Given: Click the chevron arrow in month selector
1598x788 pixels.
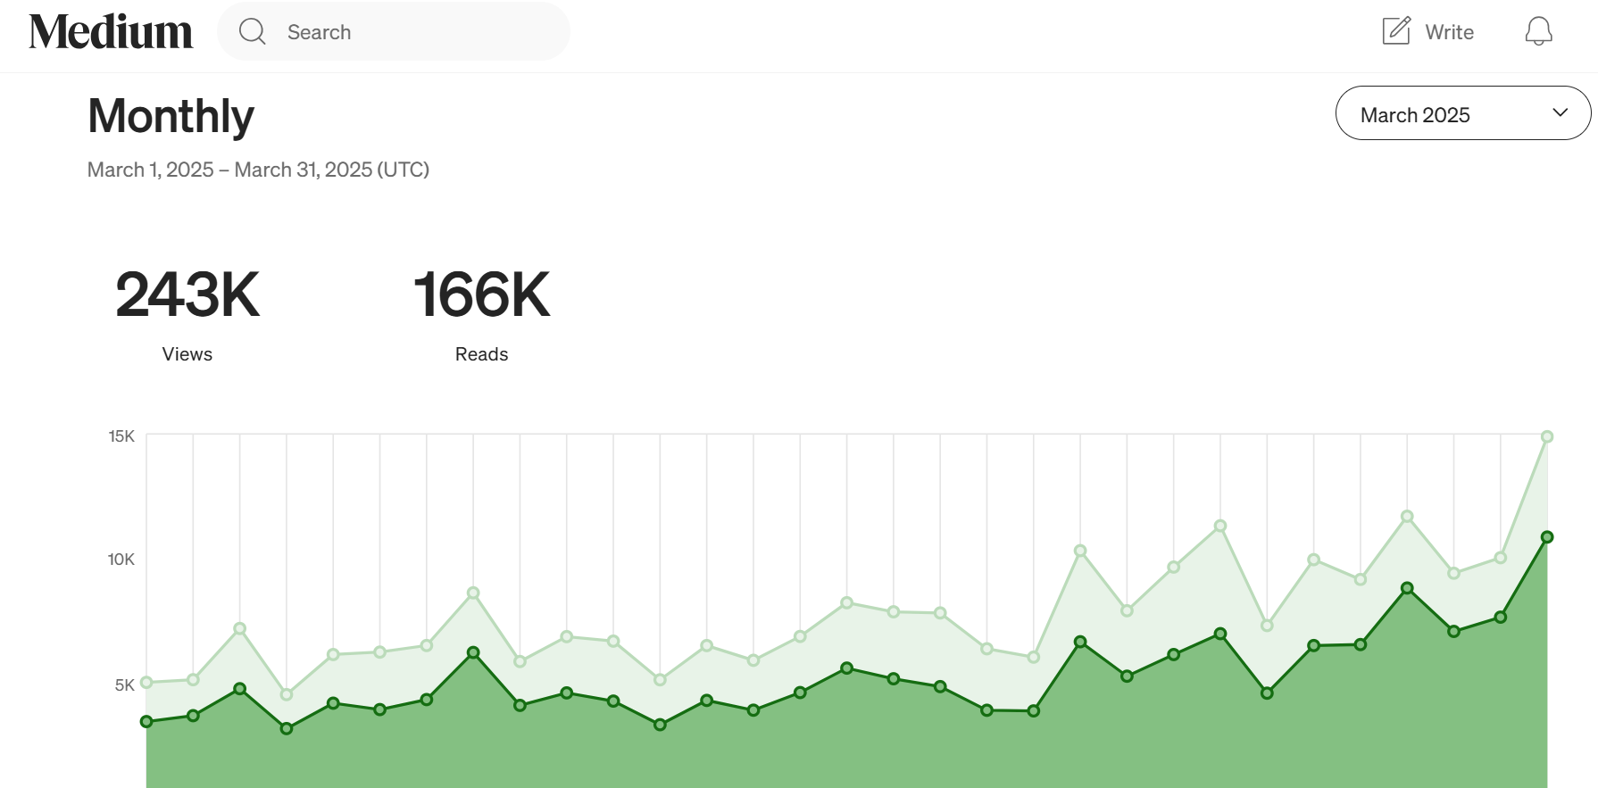Looking at the screenshot, I should point(1560,112).
